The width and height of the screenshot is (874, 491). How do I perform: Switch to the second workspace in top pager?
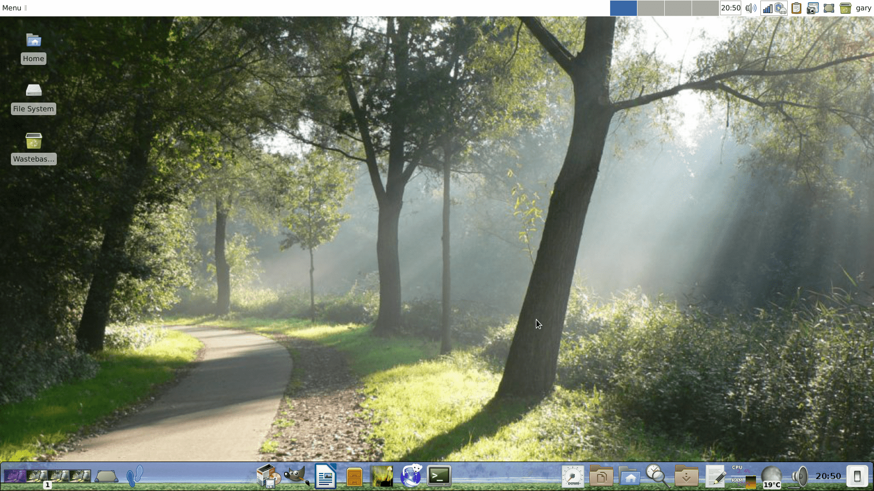[651, 8]
